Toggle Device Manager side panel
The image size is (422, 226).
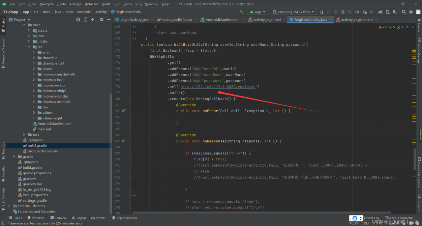tap(419, 52)
